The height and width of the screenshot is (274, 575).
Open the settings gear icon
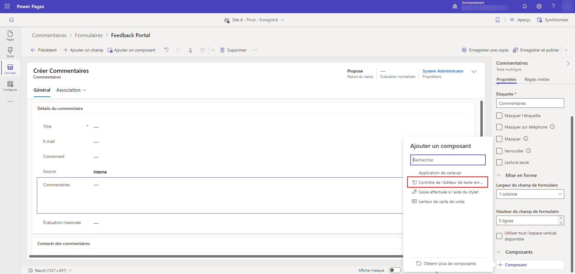pyautogui.click(x=539, y=6)
